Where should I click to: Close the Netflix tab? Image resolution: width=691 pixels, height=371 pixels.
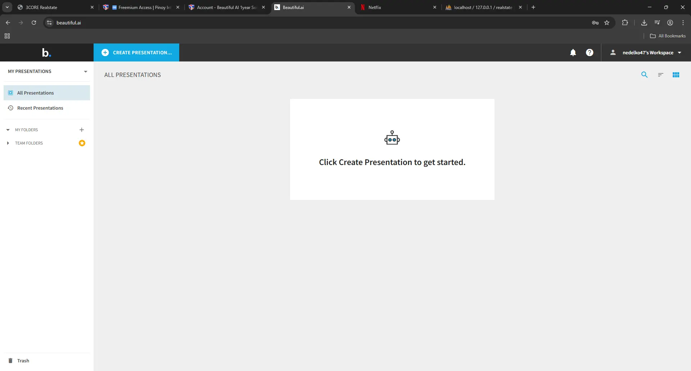(435, 7)
